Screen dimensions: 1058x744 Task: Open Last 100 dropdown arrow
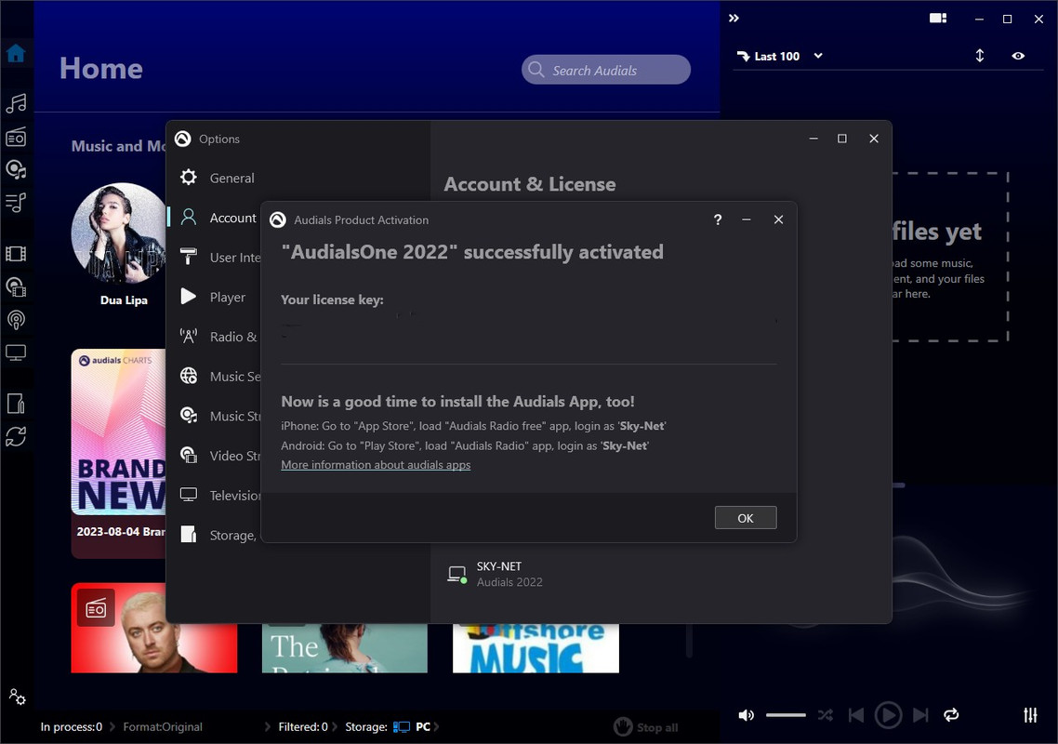[x=818, y=56]
